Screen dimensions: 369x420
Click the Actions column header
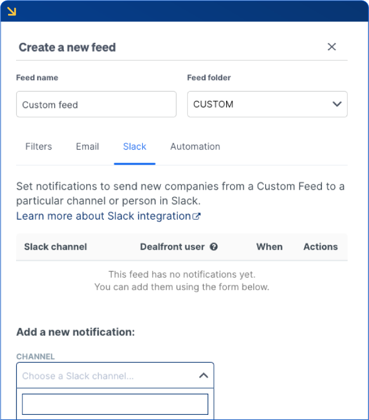click(x=320, y=247)
